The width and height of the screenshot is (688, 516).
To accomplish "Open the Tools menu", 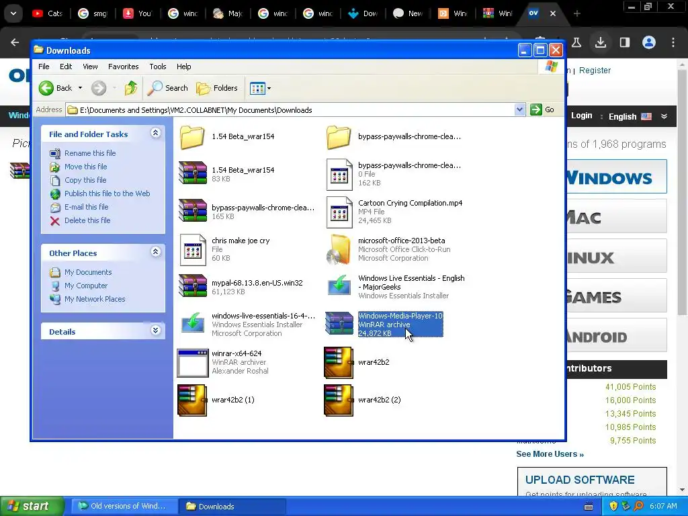I will coord(157,67).
